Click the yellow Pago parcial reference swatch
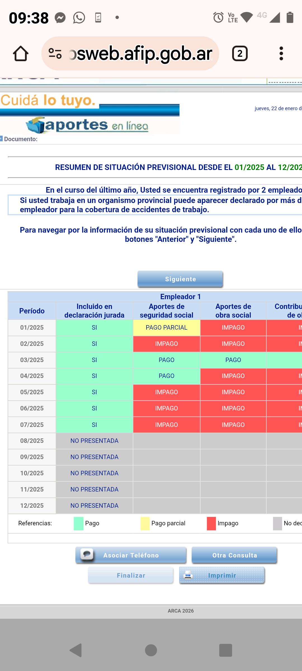Image resolution: width=302 pixels, height=671 pixels. tap(145, 523)
